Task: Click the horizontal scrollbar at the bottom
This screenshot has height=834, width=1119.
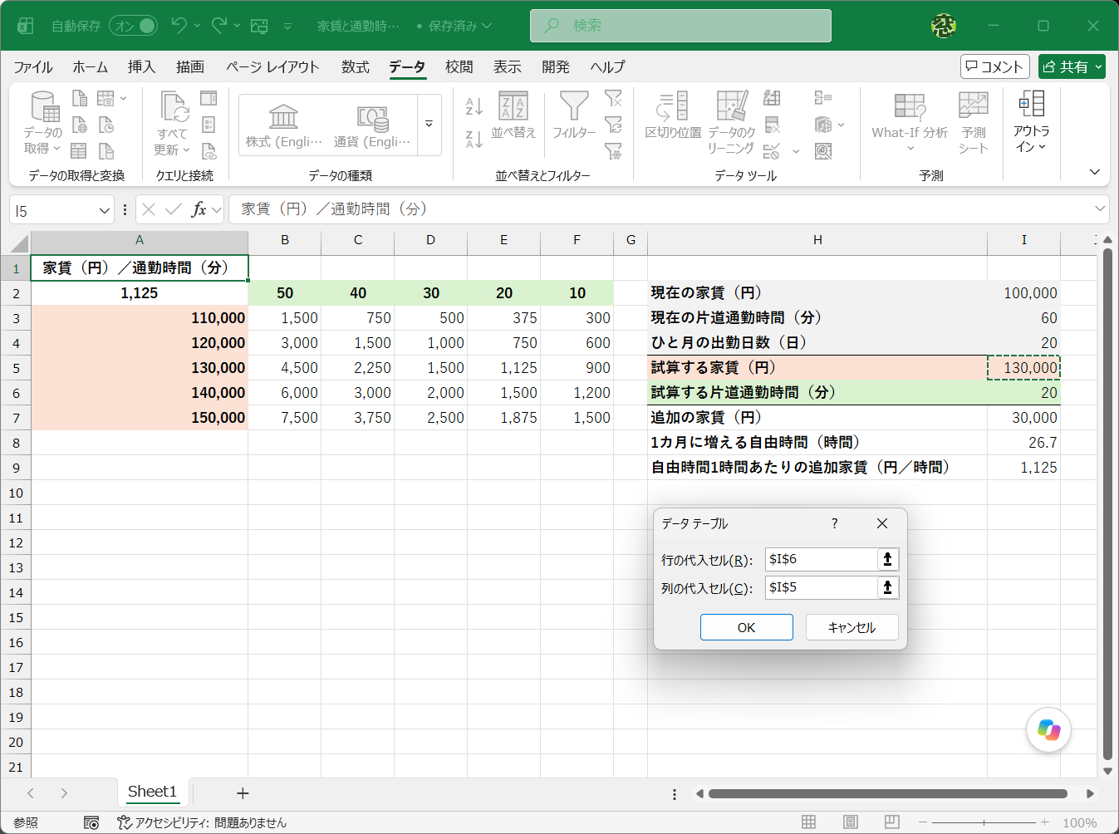Action: pos(888,793)
